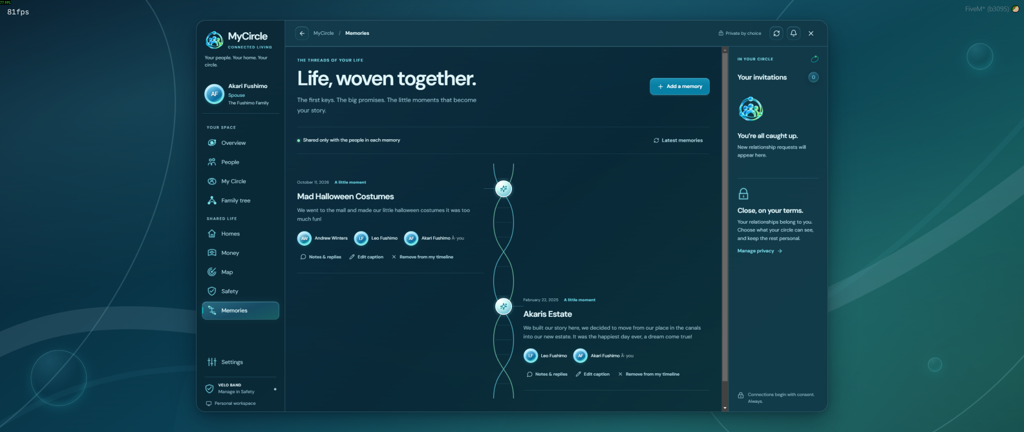The height and width of the screenshot is (432, 1024).
Task: Click the invitations count badge
Action: click(x=814, y=77)
